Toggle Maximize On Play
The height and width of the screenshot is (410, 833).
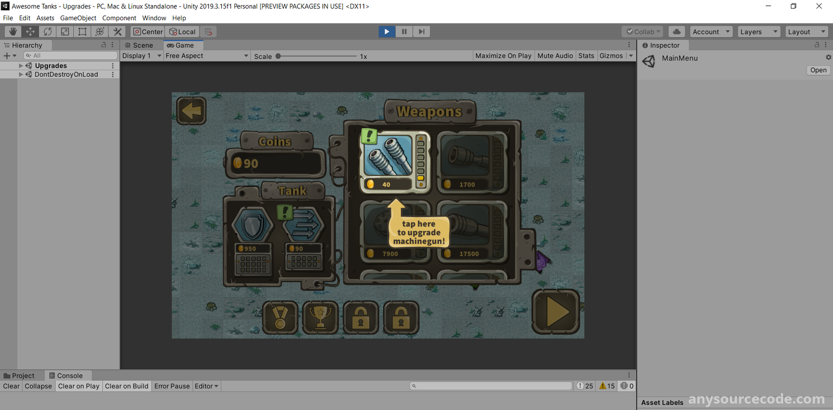coord(503,56)
